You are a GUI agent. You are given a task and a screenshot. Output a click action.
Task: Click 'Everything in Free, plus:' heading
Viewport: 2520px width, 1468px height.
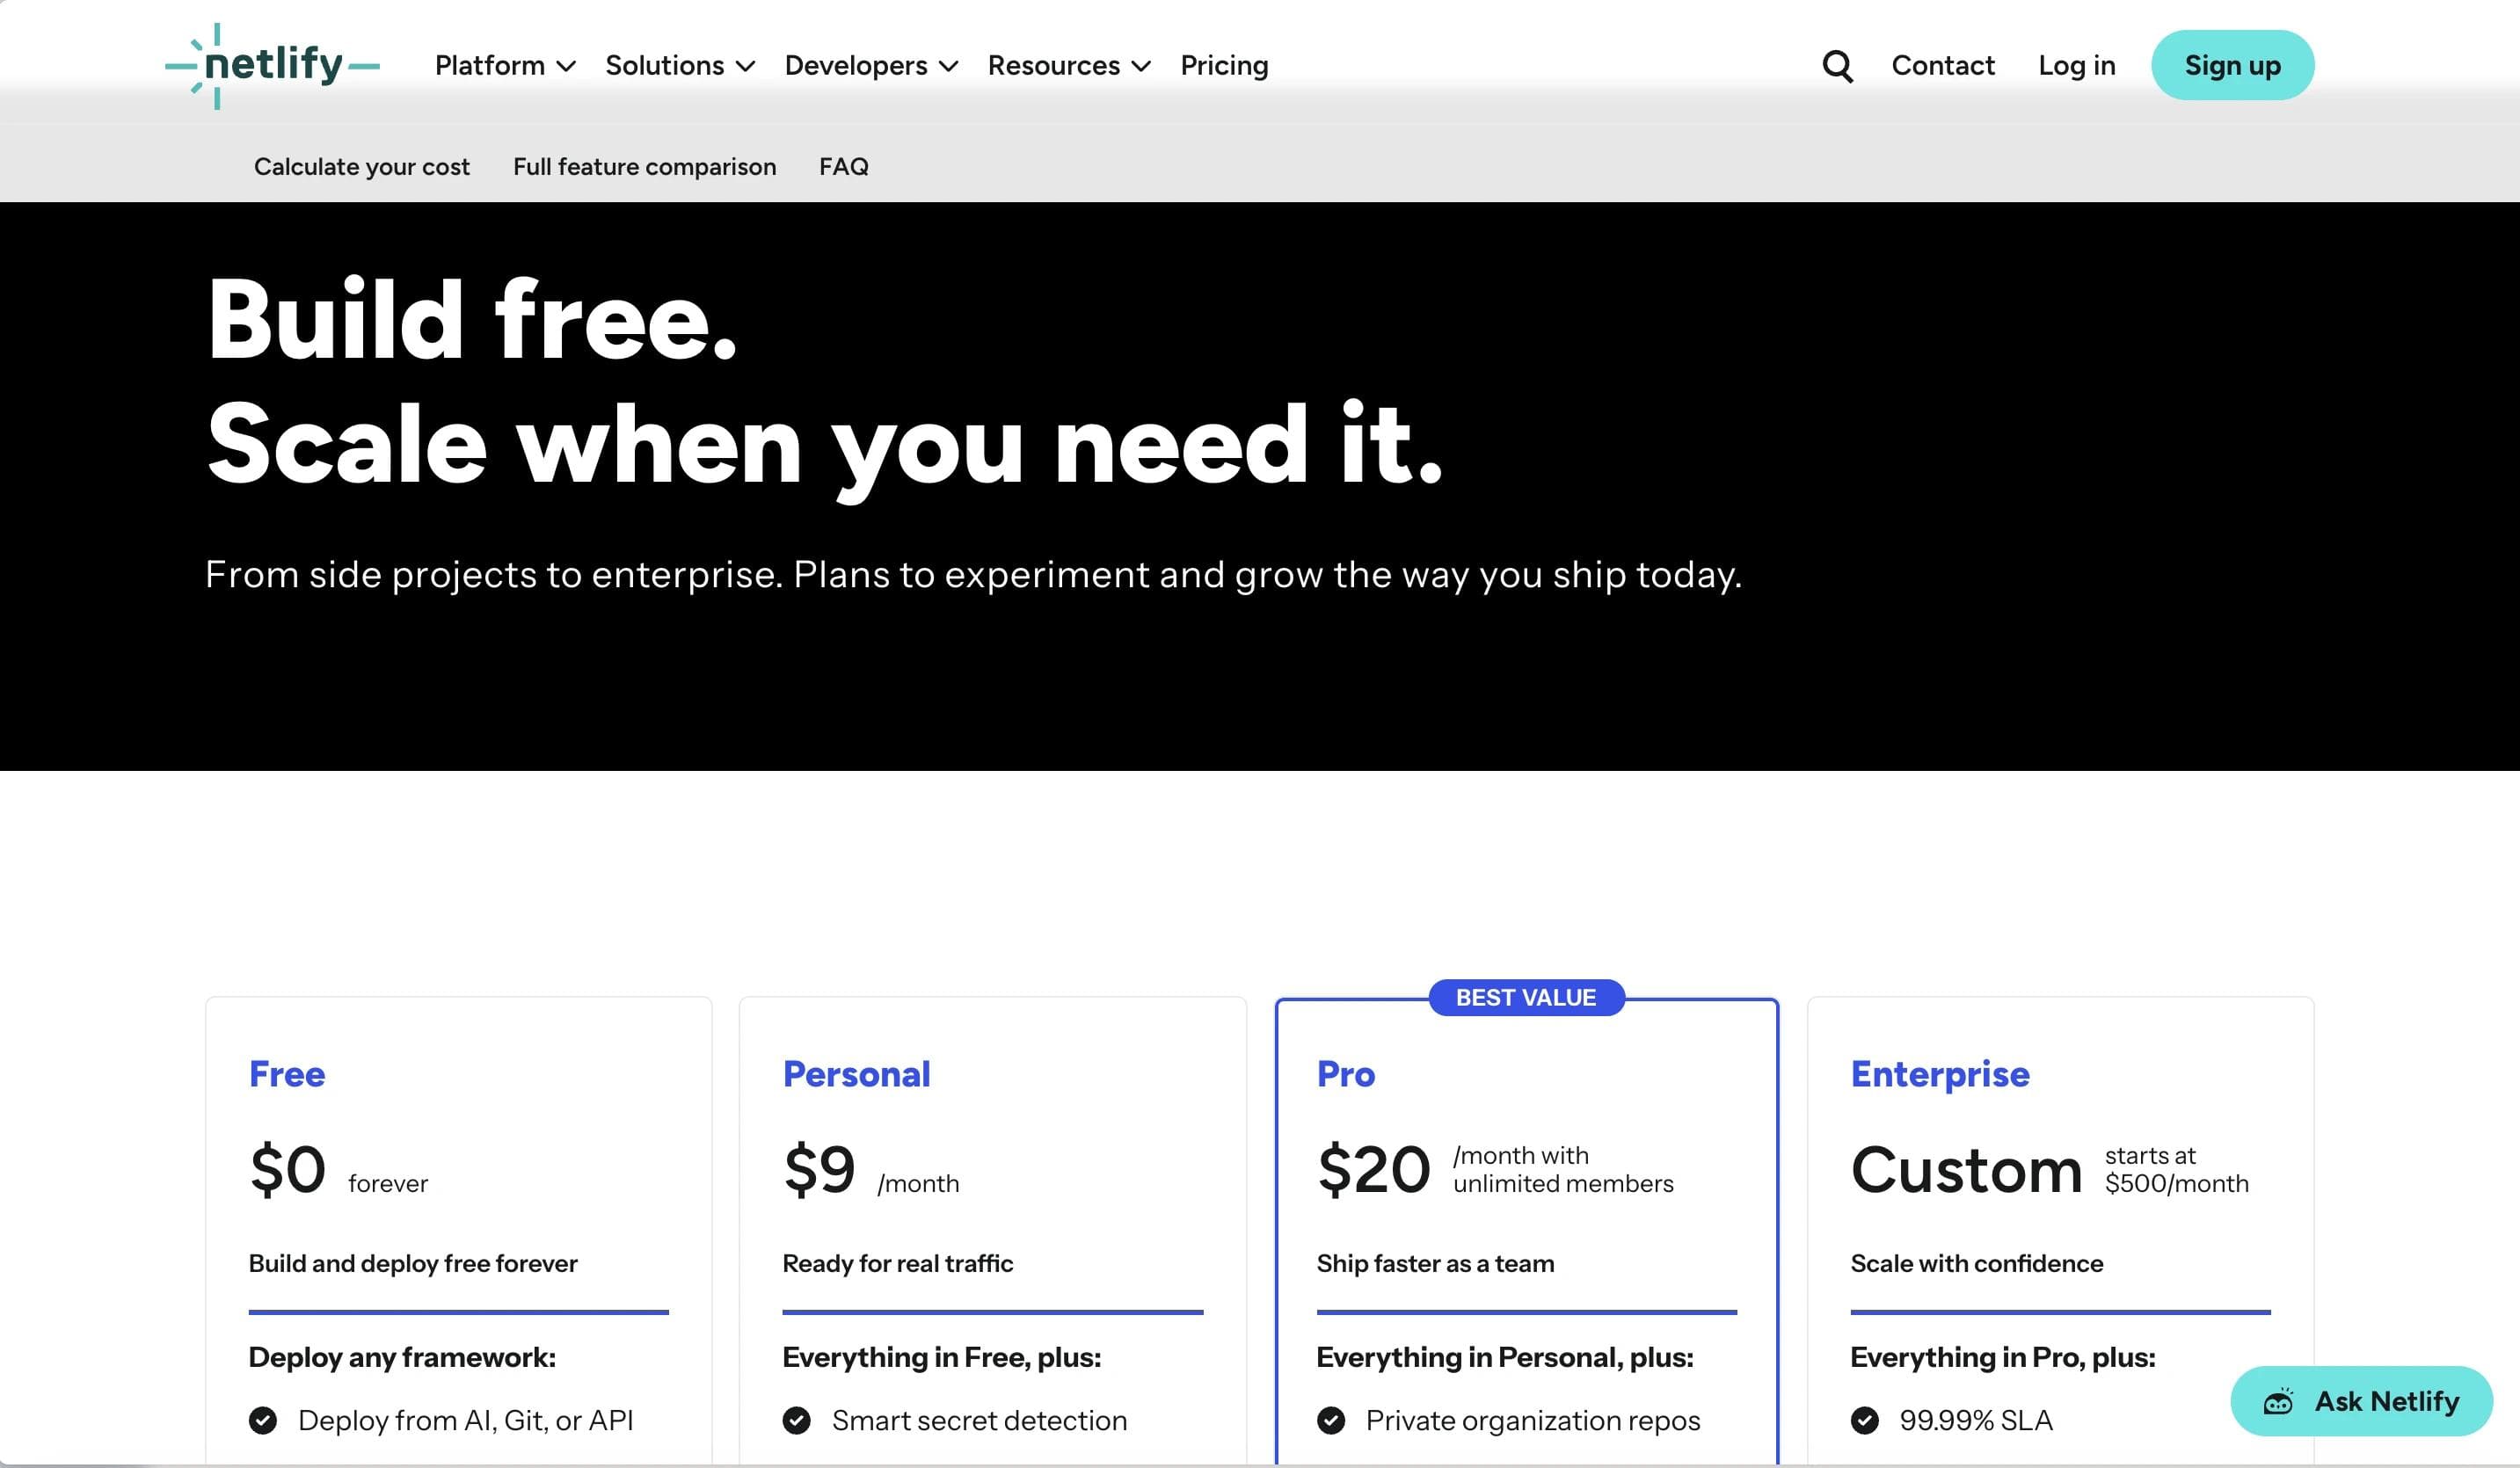942,1357
